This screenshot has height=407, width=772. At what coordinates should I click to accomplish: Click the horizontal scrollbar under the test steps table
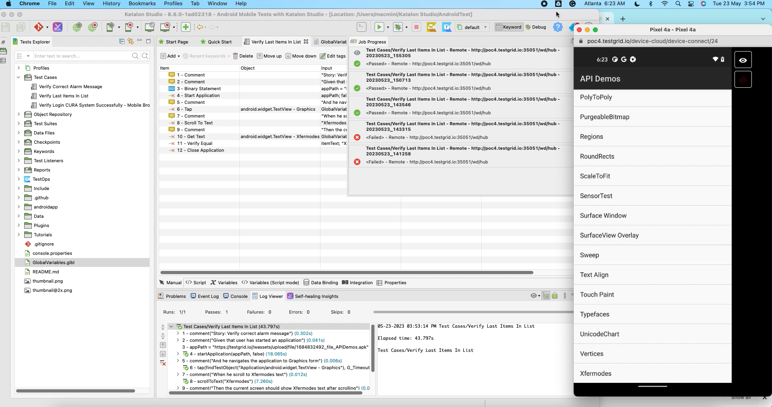tap(347, 273)
